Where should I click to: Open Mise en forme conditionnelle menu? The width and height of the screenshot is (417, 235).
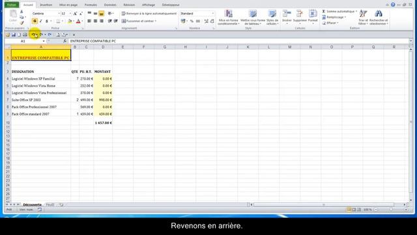tap(228, 18)
